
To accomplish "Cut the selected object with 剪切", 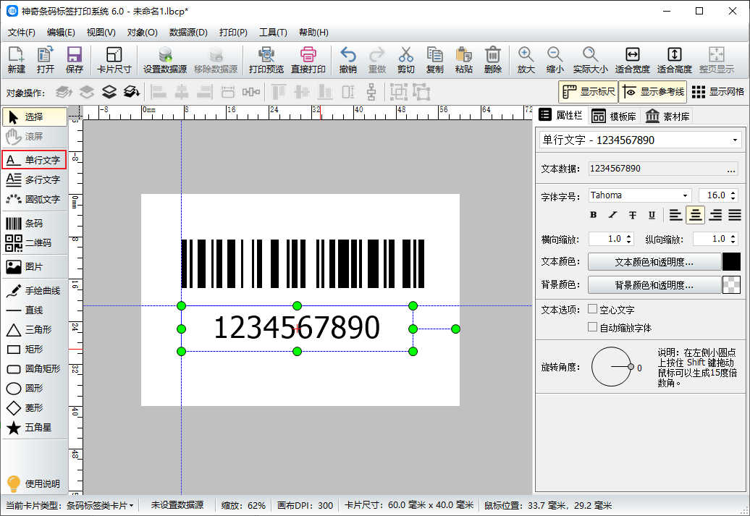I will [x=405, y=60].
